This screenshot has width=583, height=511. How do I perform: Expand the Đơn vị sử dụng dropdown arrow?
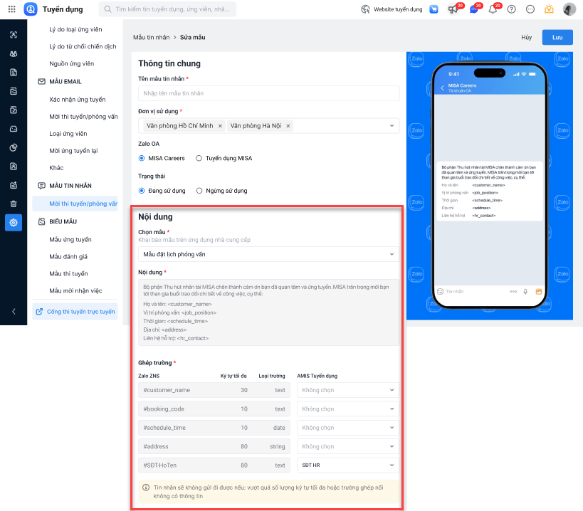(392, 125)
